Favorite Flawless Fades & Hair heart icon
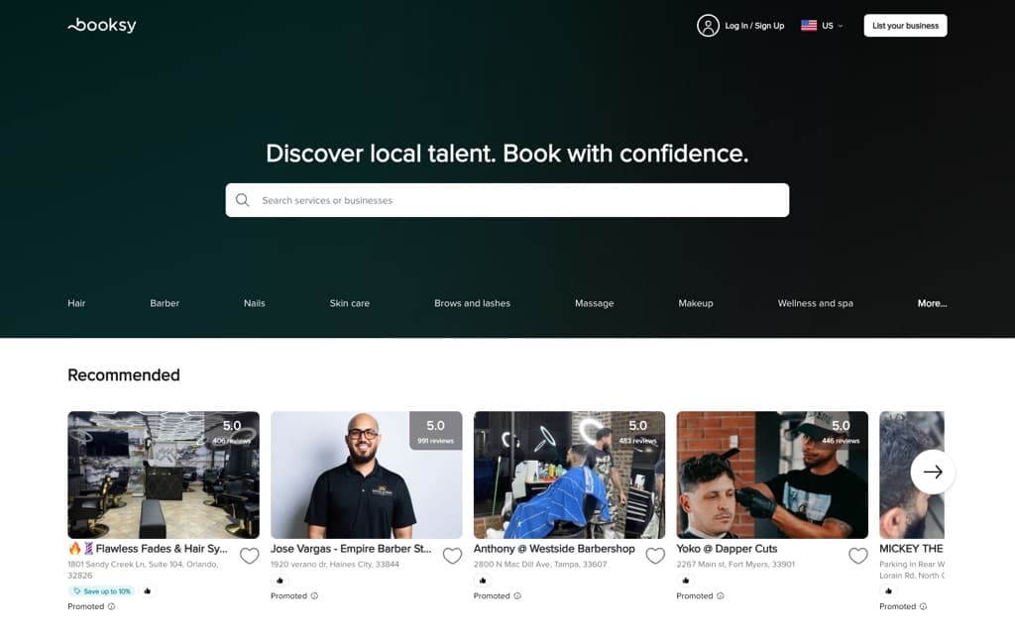The image size is (1015, 634). tap(249, 556)
